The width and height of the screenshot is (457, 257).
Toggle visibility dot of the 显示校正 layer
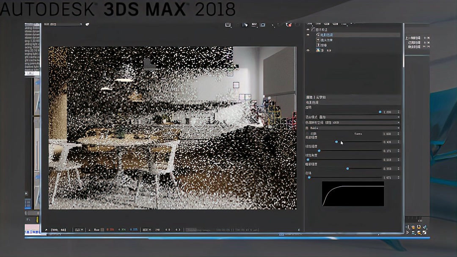tap(308, 29)
